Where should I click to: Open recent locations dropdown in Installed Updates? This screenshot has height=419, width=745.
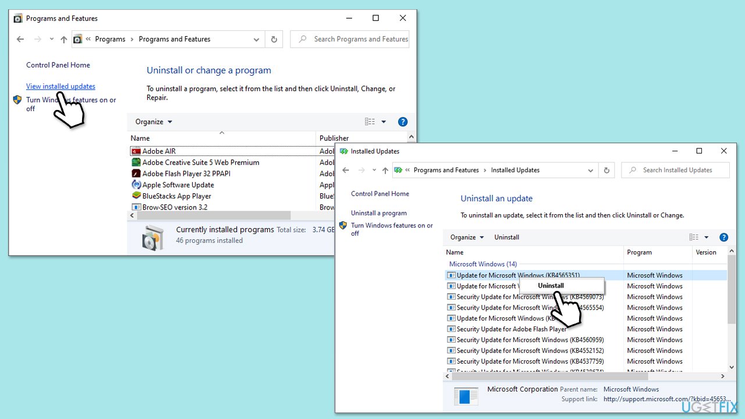tap(374, 170)
